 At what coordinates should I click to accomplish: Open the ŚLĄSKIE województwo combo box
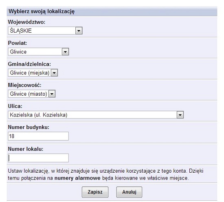pos(45,31)
